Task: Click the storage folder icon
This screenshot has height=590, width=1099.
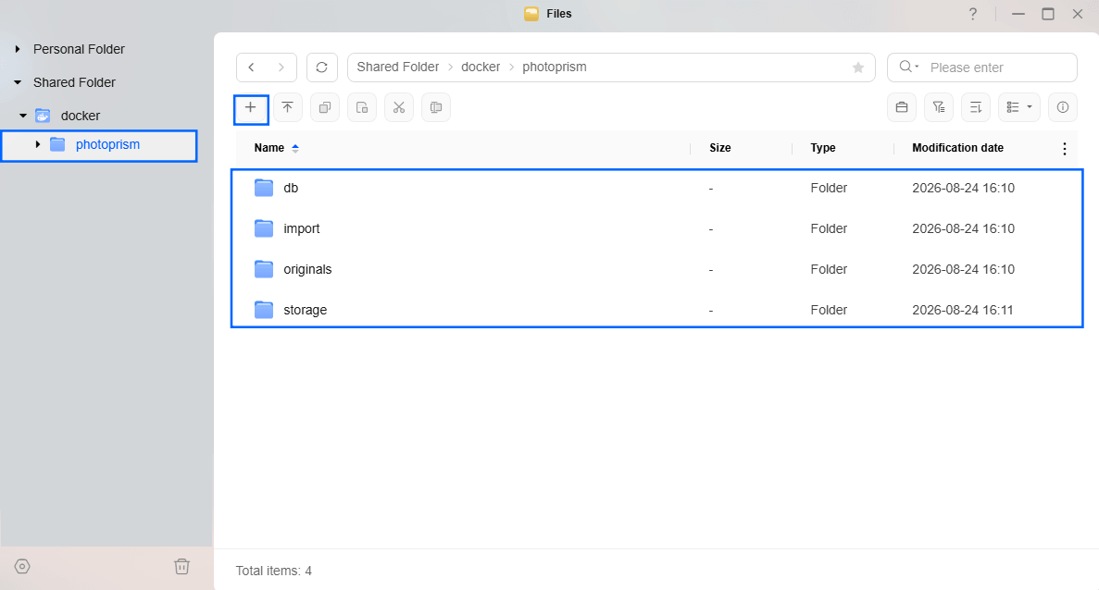Action: click(x=264, y=310)
